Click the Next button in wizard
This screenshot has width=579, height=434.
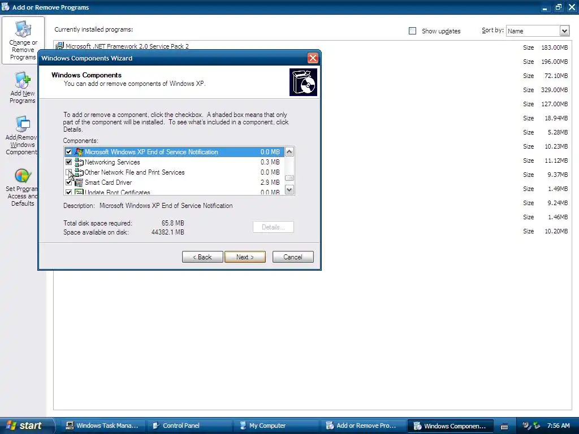coord(245,257)
